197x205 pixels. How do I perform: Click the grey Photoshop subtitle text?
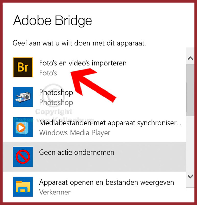pos(56,102)
